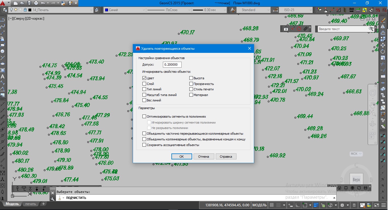Click the Open file folder icon
The width and height of the screenshot is (388, 210).
tap(22, 3)
